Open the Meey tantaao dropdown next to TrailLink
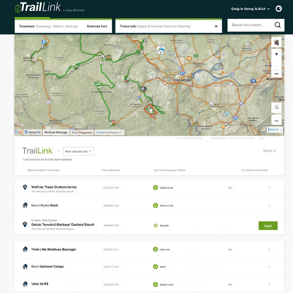Image resolution: width=293 pixels, height=293 pixels. (78, 151)
